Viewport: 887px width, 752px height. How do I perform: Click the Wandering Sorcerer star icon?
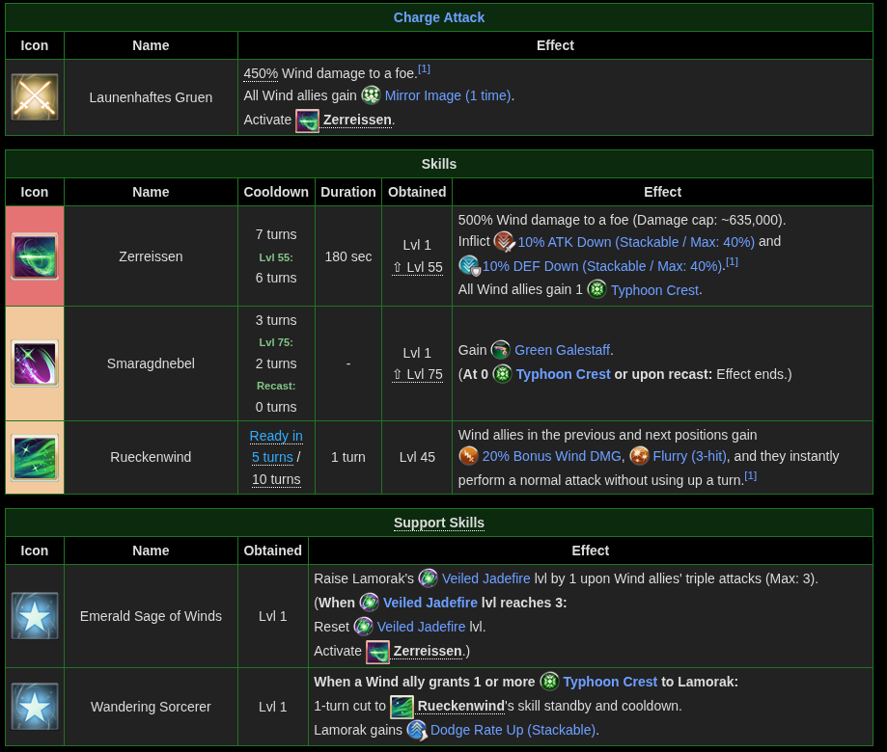coord(35,707)
